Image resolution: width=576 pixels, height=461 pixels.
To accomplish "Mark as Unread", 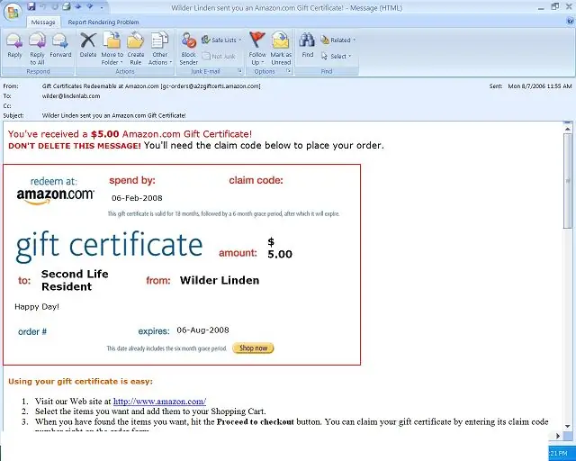I will (281, 49).
